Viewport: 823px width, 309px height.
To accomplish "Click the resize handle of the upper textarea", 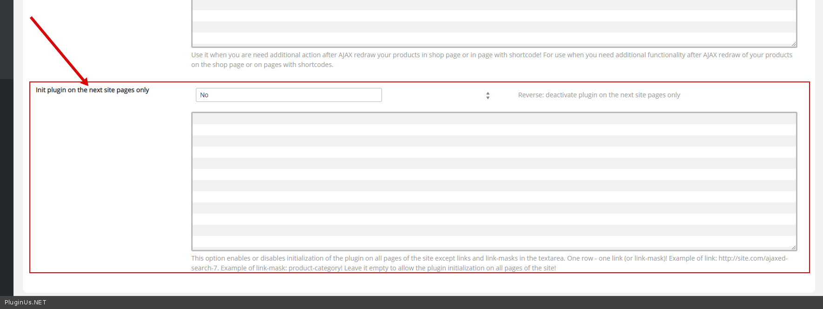I will (793, 44).
